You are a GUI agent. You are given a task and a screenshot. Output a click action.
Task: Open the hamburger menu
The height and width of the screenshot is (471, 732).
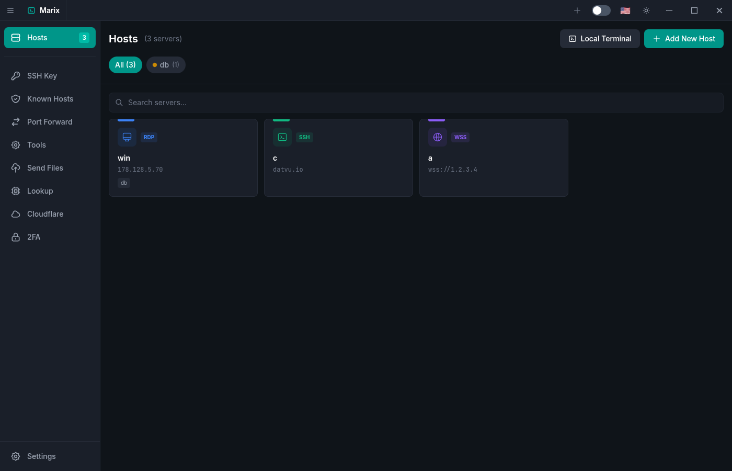pyautogui.click(x=10, y=10)
